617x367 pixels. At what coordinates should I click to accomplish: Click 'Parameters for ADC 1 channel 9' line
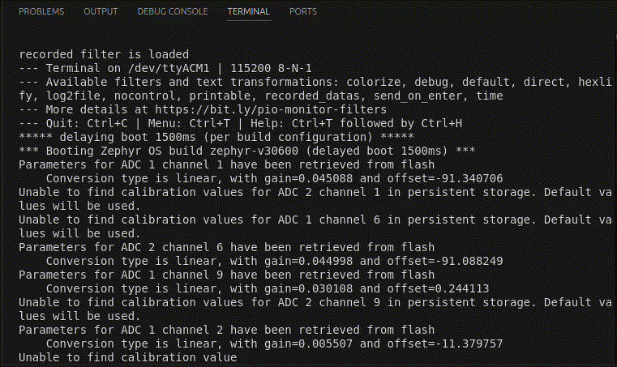tap(227, 275)
